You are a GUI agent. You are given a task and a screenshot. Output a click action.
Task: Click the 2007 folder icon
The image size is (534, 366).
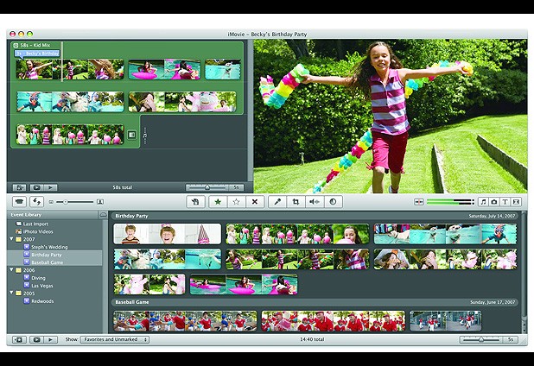click(x=18, y=239)
